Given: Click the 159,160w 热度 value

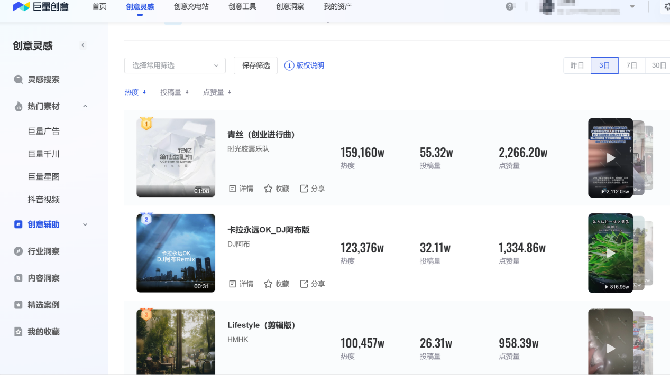Looking at the screenshot, I should coord(362,153).
